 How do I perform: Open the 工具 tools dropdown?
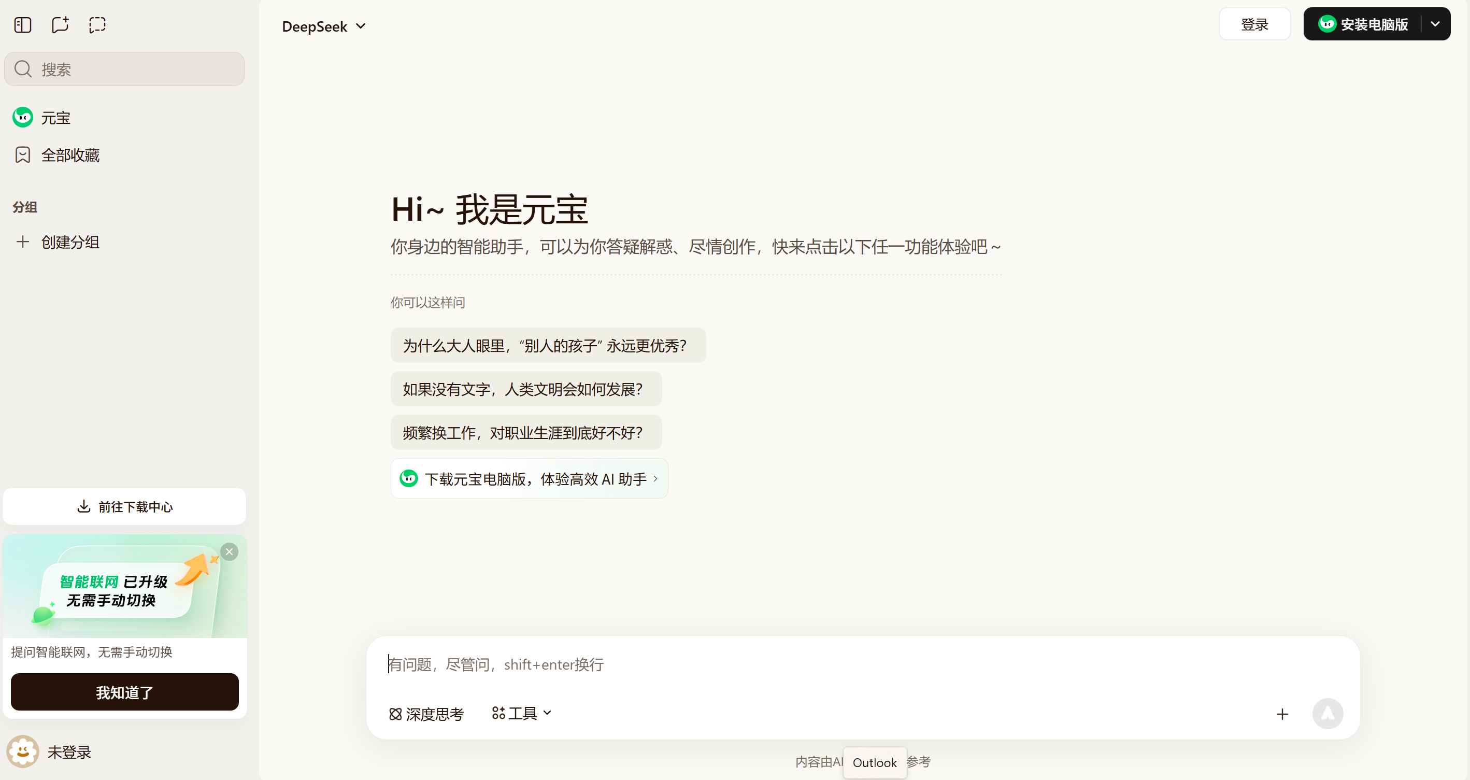point(522,713)
